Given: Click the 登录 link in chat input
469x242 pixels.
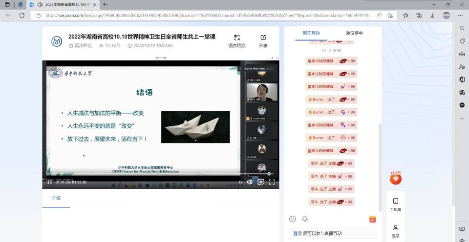Looking at the screenshot, I should [x=298, y=234].
